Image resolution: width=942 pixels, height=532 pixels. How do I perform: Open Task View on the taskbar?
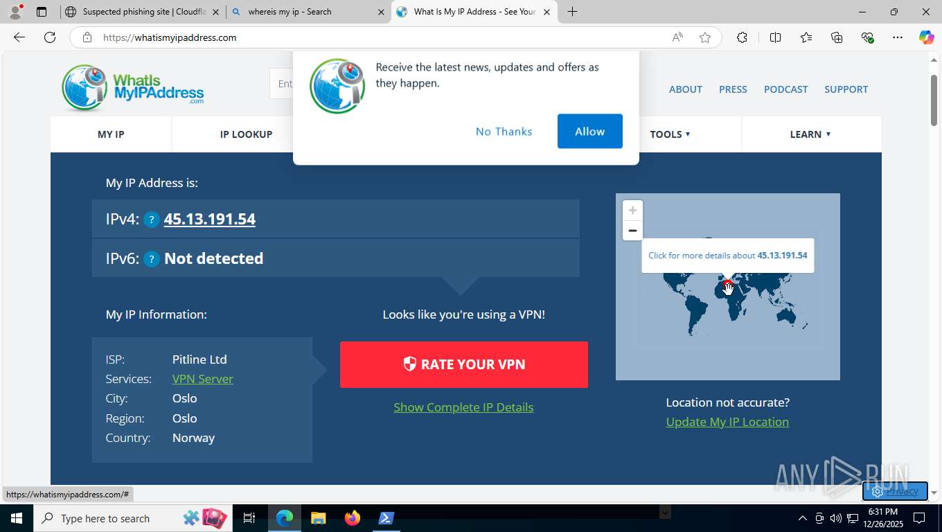[249, 518]
